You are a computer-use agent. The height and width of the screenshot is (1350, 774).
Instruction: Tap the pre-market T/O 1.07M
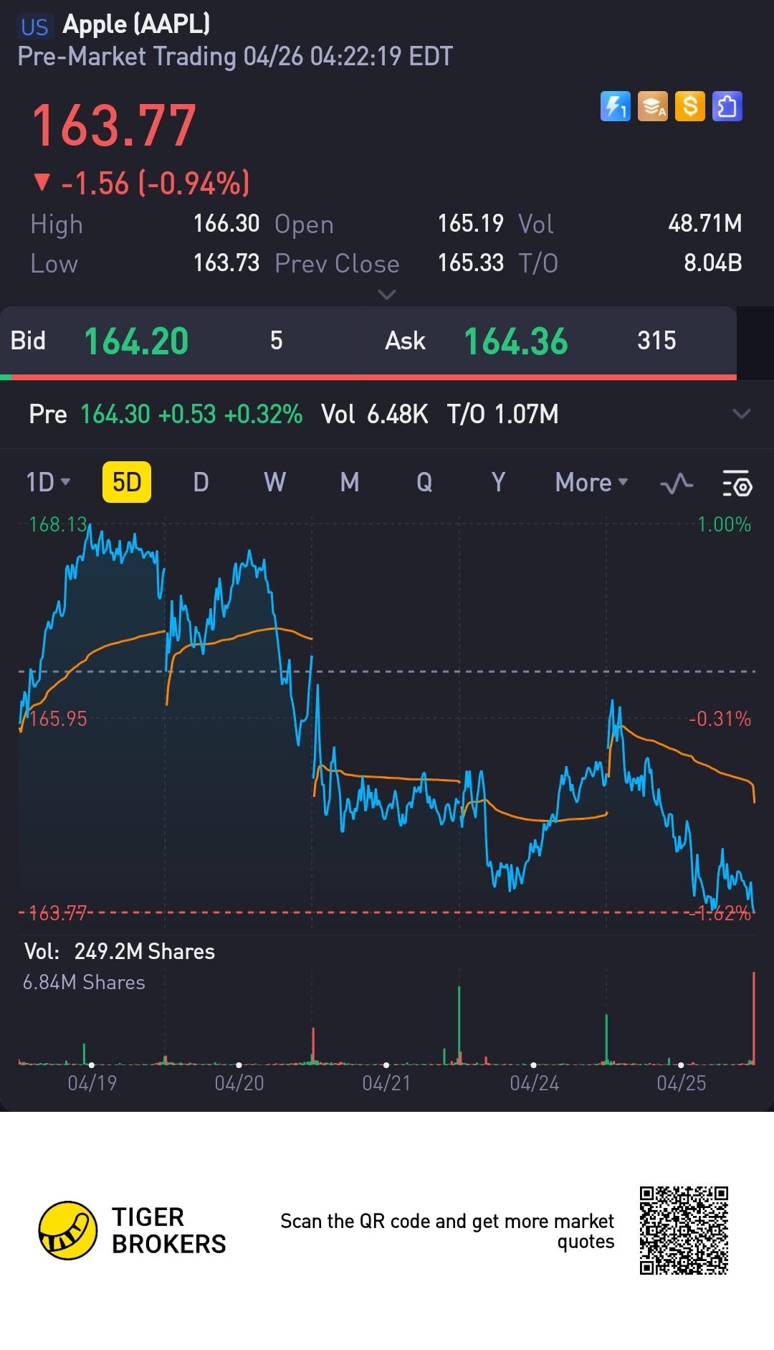coord(503,415)
